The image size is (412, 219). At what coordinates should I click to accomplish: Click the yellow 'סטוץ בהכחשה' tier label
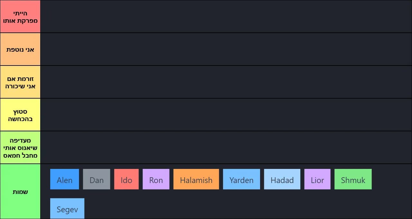tap(20, 115)
